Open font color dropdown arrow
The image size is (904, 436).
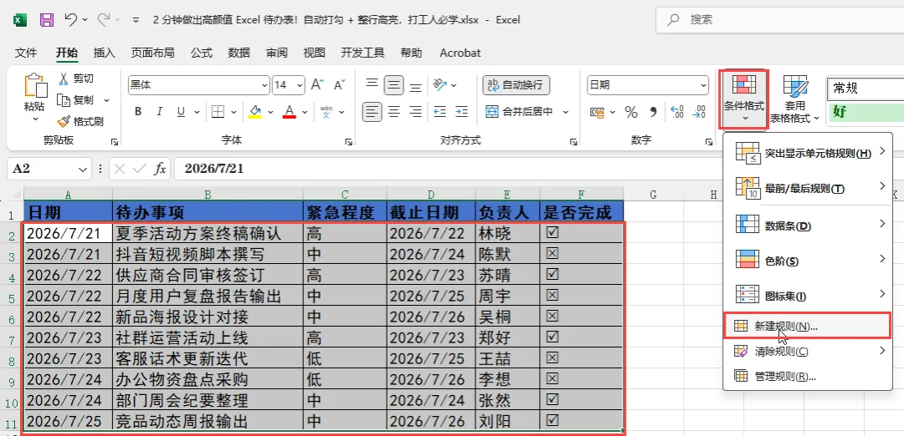point(305,112)
